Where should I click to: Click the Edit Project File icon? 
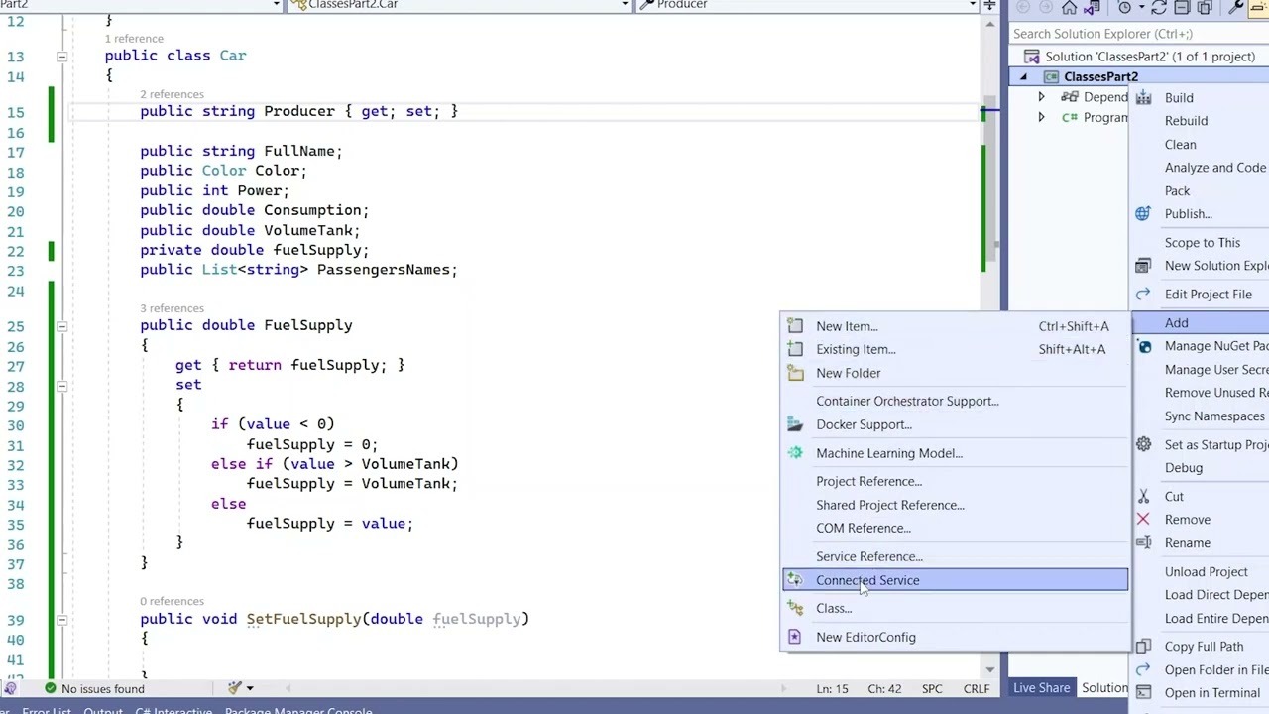[x=1143, y=295]
